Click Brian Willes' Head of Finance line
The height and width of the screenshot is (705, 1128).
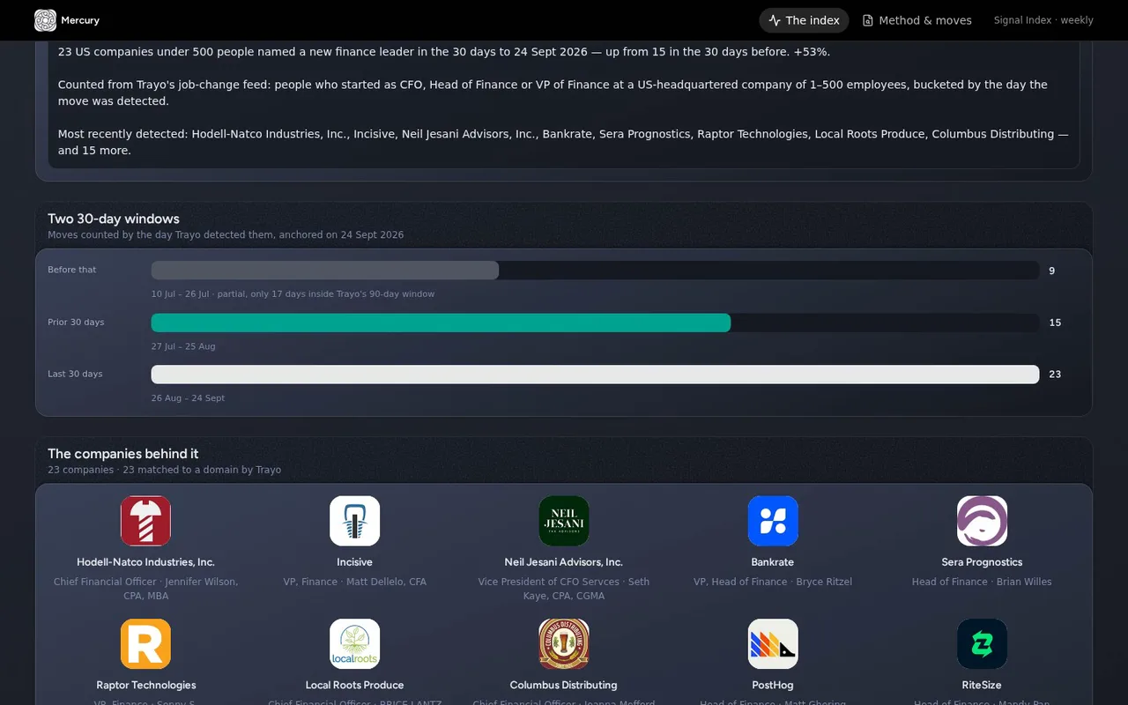click(x=982, y=582)
